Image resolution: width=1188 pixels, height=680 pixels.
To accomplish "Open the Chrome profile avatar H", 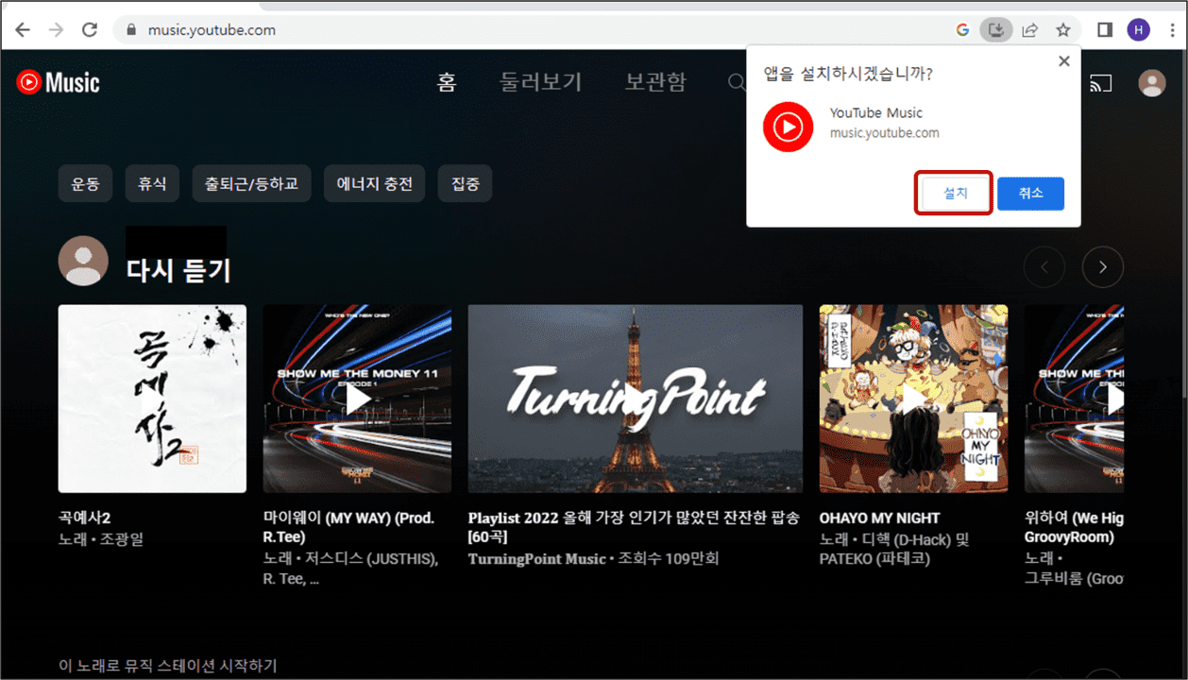I will coord(1139,30).
